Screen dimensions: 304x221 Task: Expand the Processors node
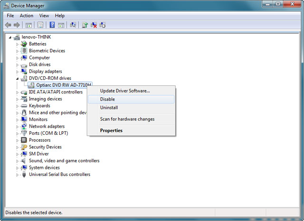(x=17, y=140)
